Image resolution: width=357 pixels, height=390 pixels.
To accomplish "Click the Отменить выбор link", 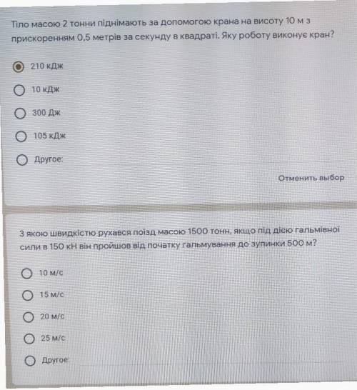I will [311, 178].
